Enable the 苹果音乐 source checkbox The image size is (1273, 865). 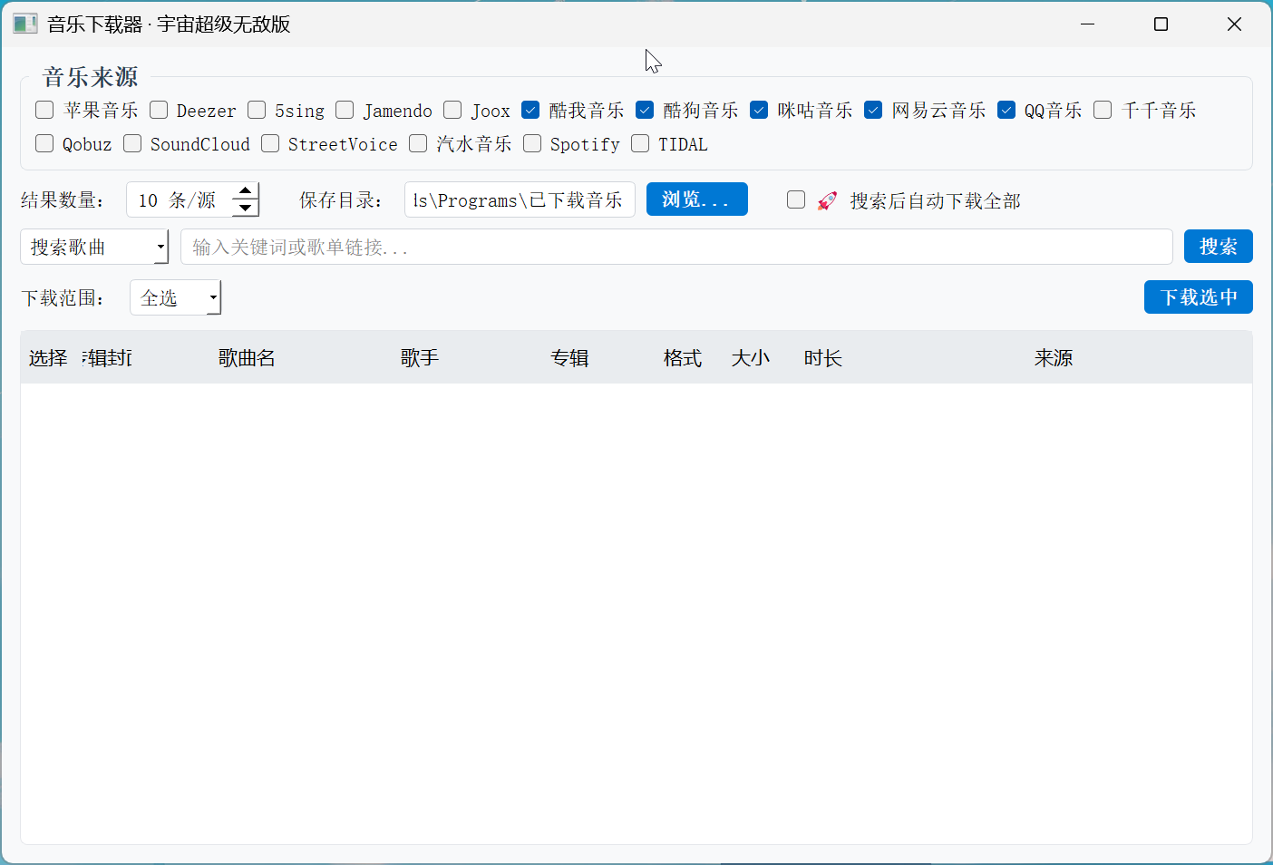[x=44, y=110]
